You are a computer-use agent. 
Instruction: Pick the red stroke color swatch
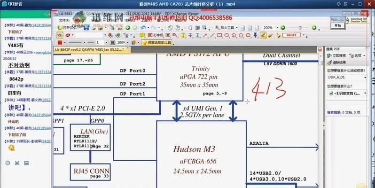pyautogui.click(x=60, y=43)
